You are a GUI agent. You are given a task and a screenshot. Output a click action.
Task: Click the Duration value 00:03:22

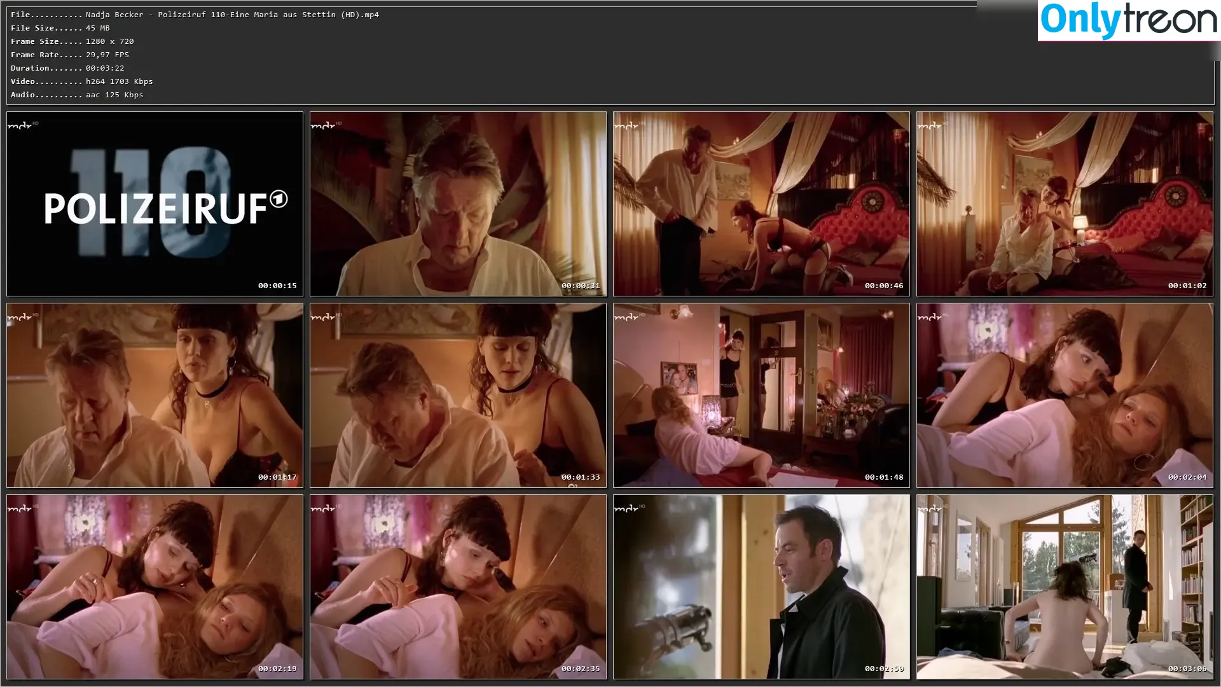click(105, 68)
